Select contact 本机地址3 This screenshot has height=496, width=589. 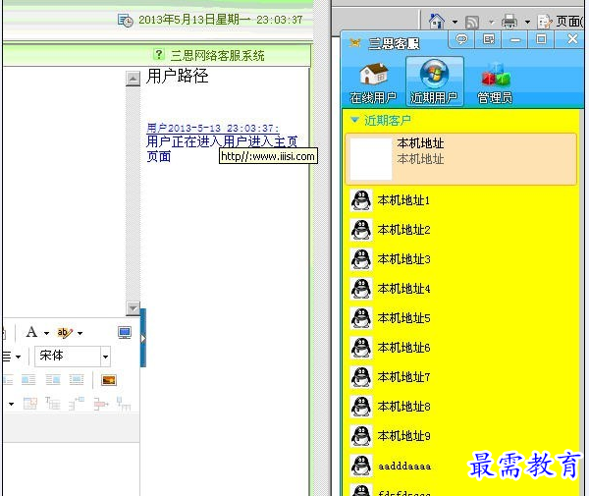pos(461,259)
